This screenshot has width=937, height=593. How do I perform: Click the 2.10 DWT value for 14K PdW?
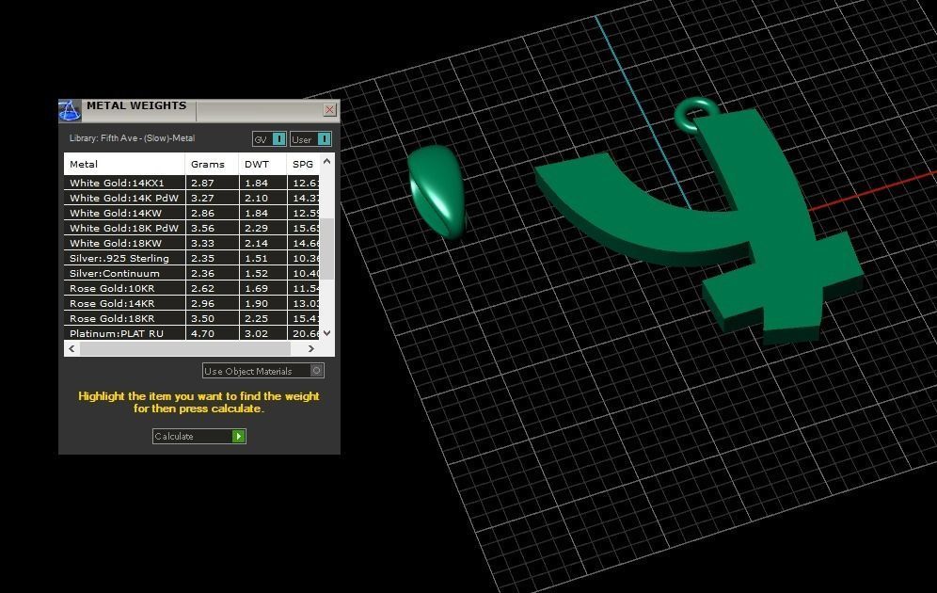pos(257,198)
